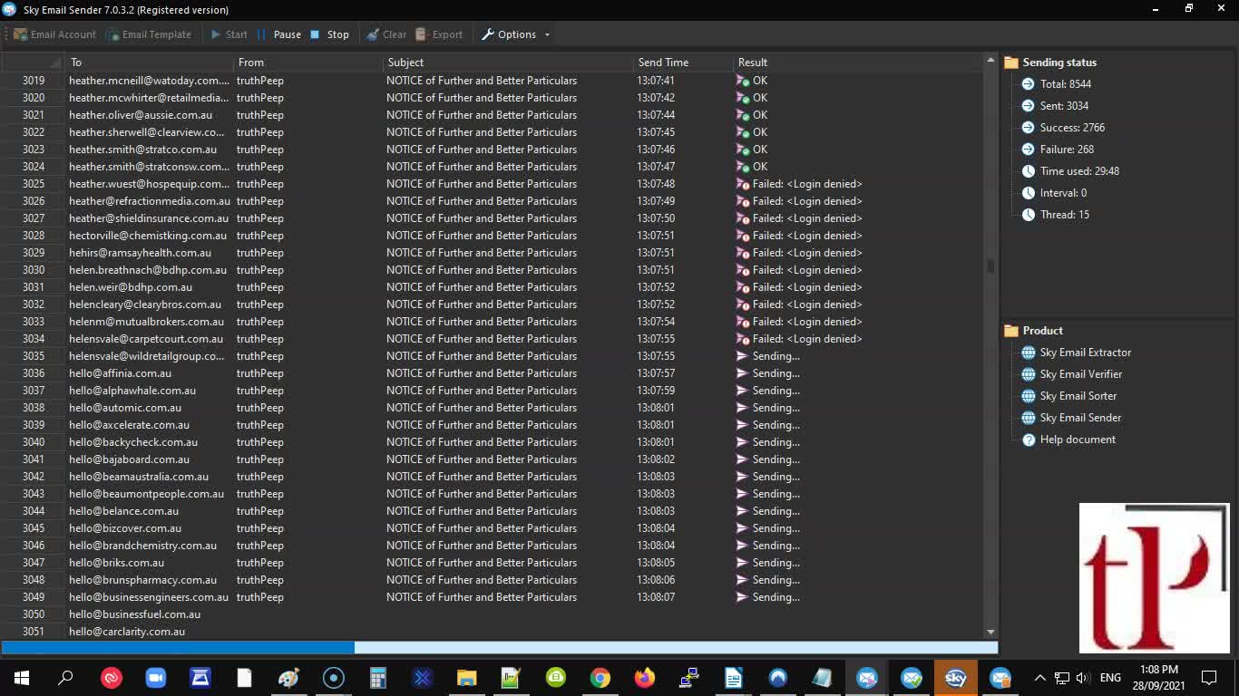
Task: Open the notification center
Action: point(1209,677)
